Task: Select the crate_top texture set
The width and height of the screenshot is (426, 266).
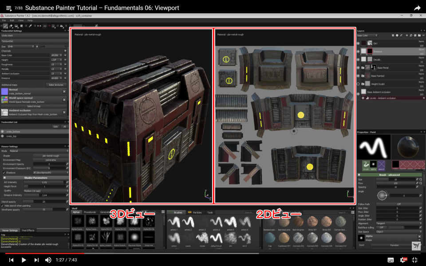Action: coord(12,136)
